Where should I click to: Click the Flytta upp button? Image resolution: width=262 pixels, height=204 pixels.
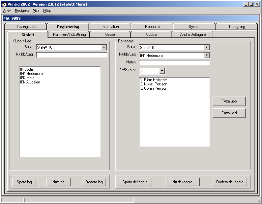(x=229, y=101)
